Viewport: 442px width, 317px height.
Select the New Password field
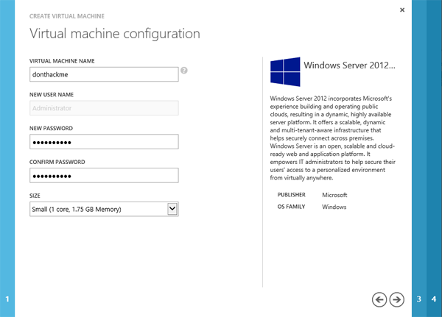coord(104,142)
